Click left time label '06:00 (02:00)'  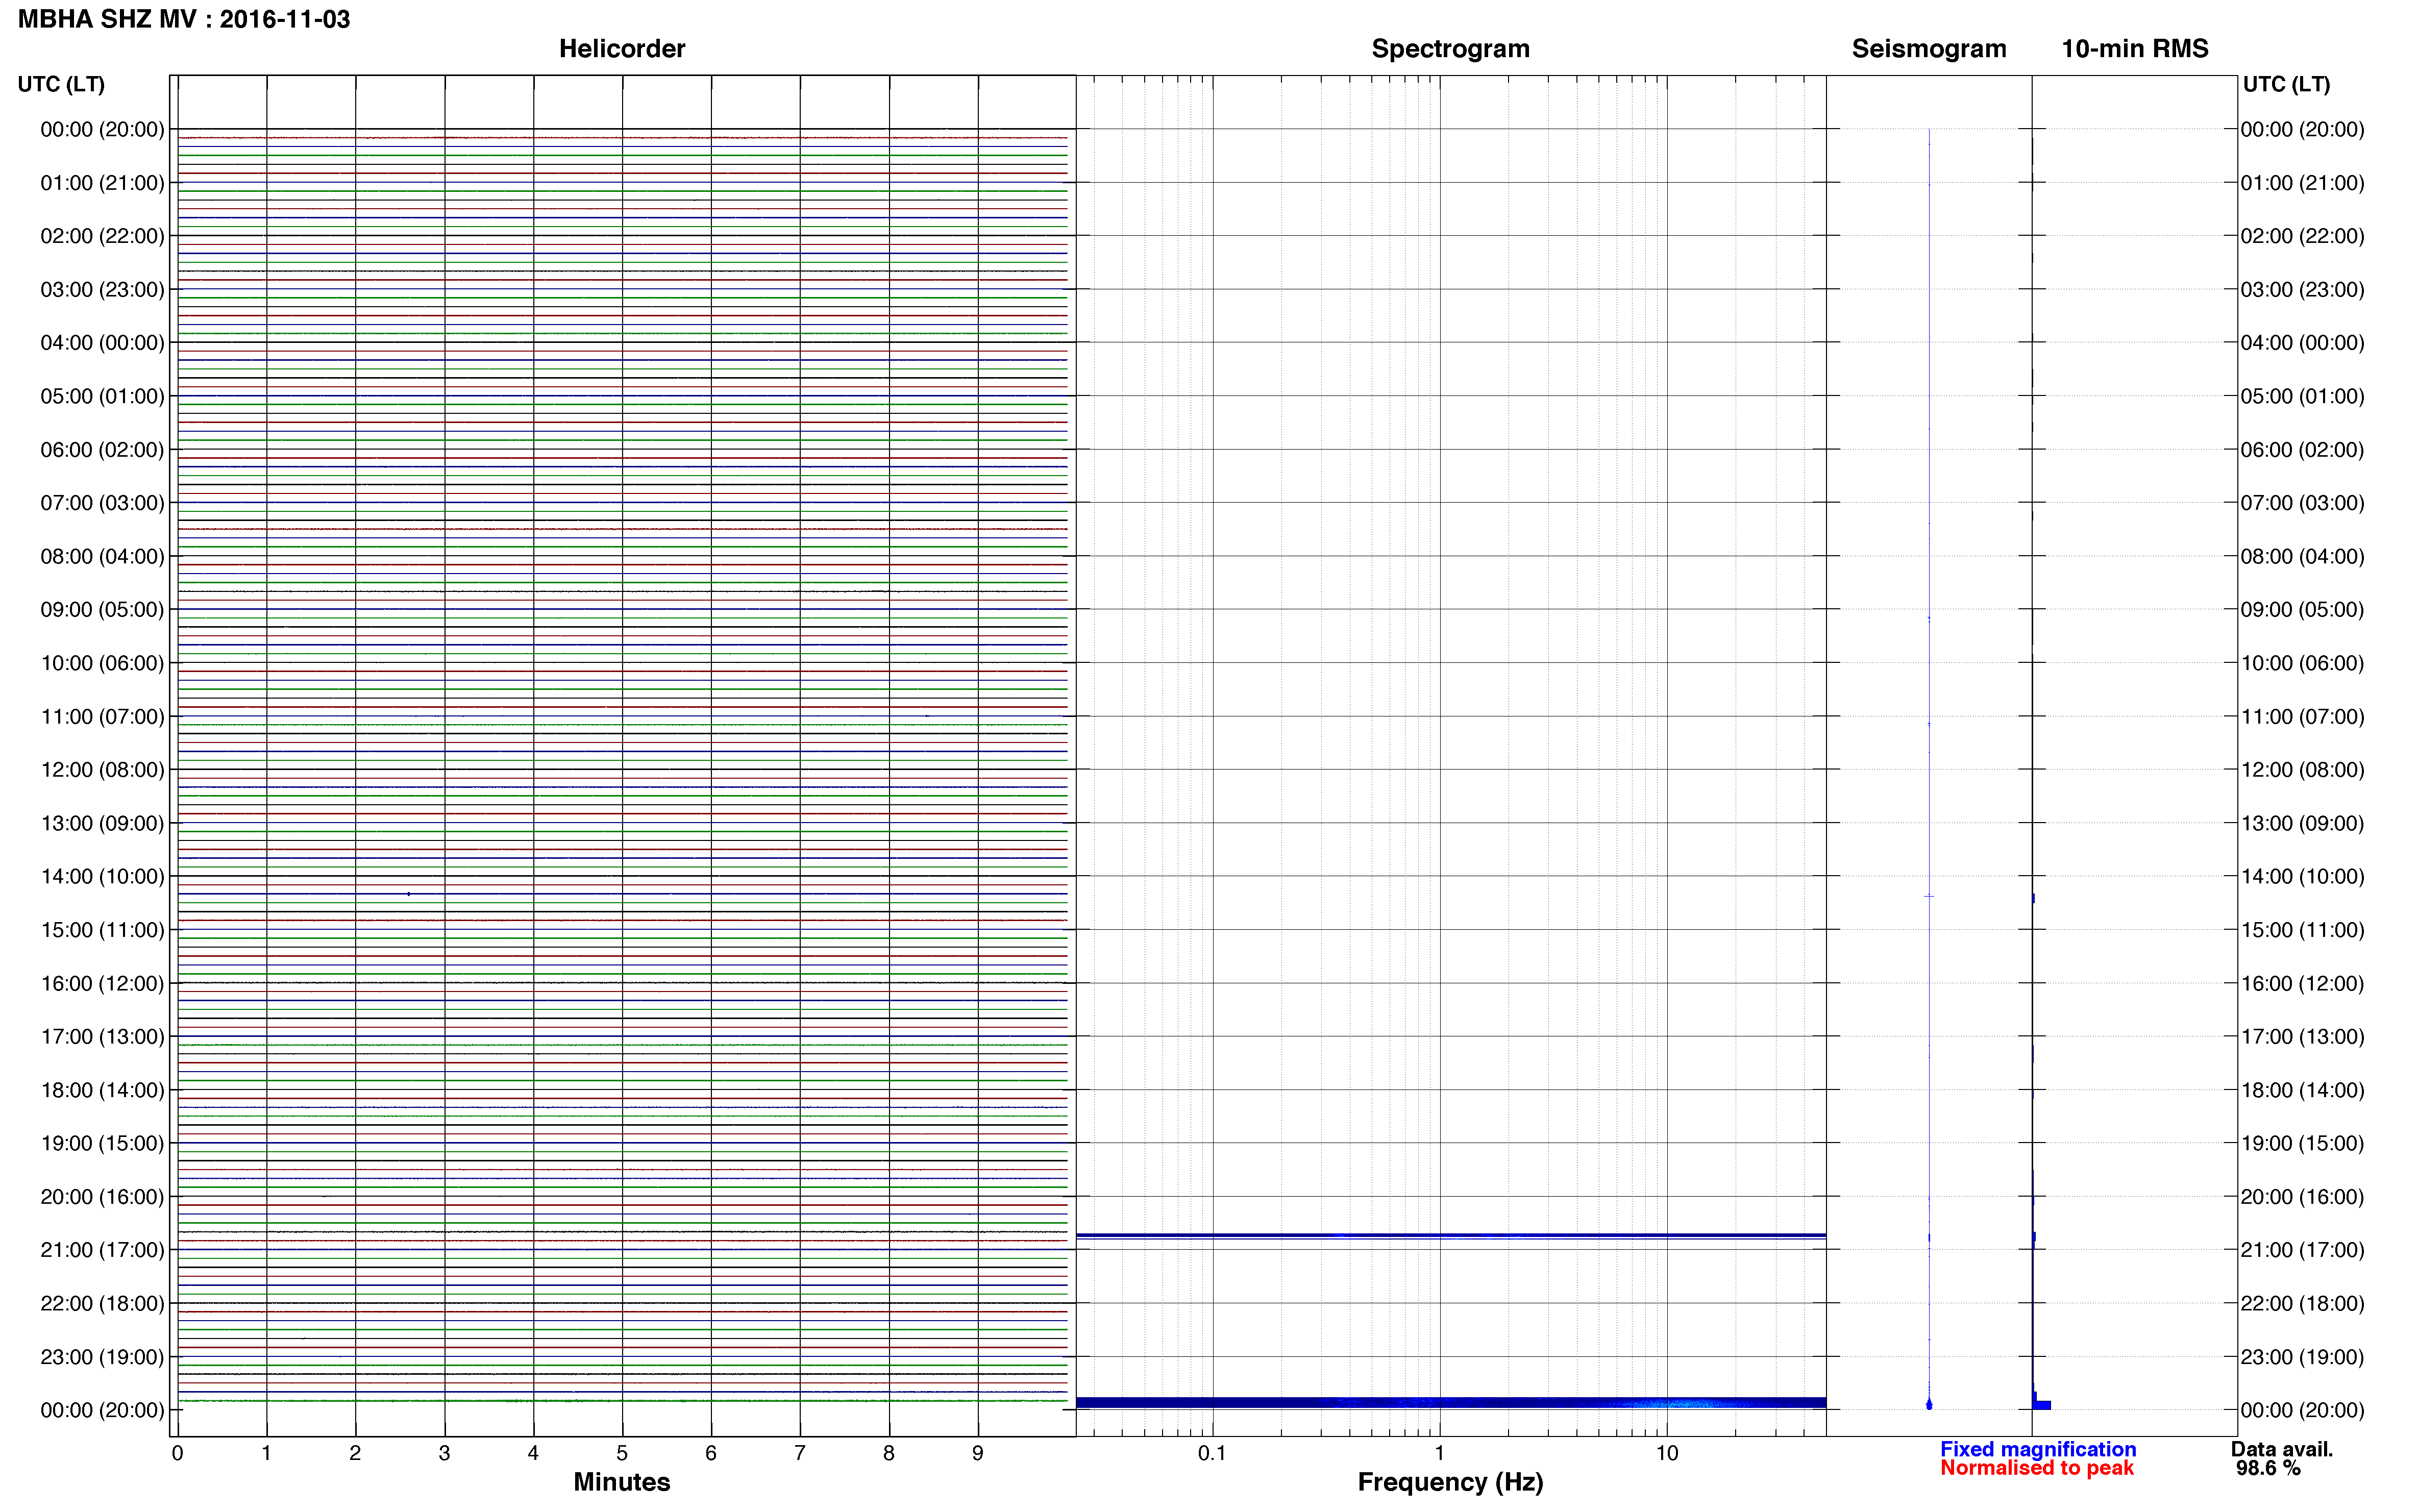click(x=102, y=450)
